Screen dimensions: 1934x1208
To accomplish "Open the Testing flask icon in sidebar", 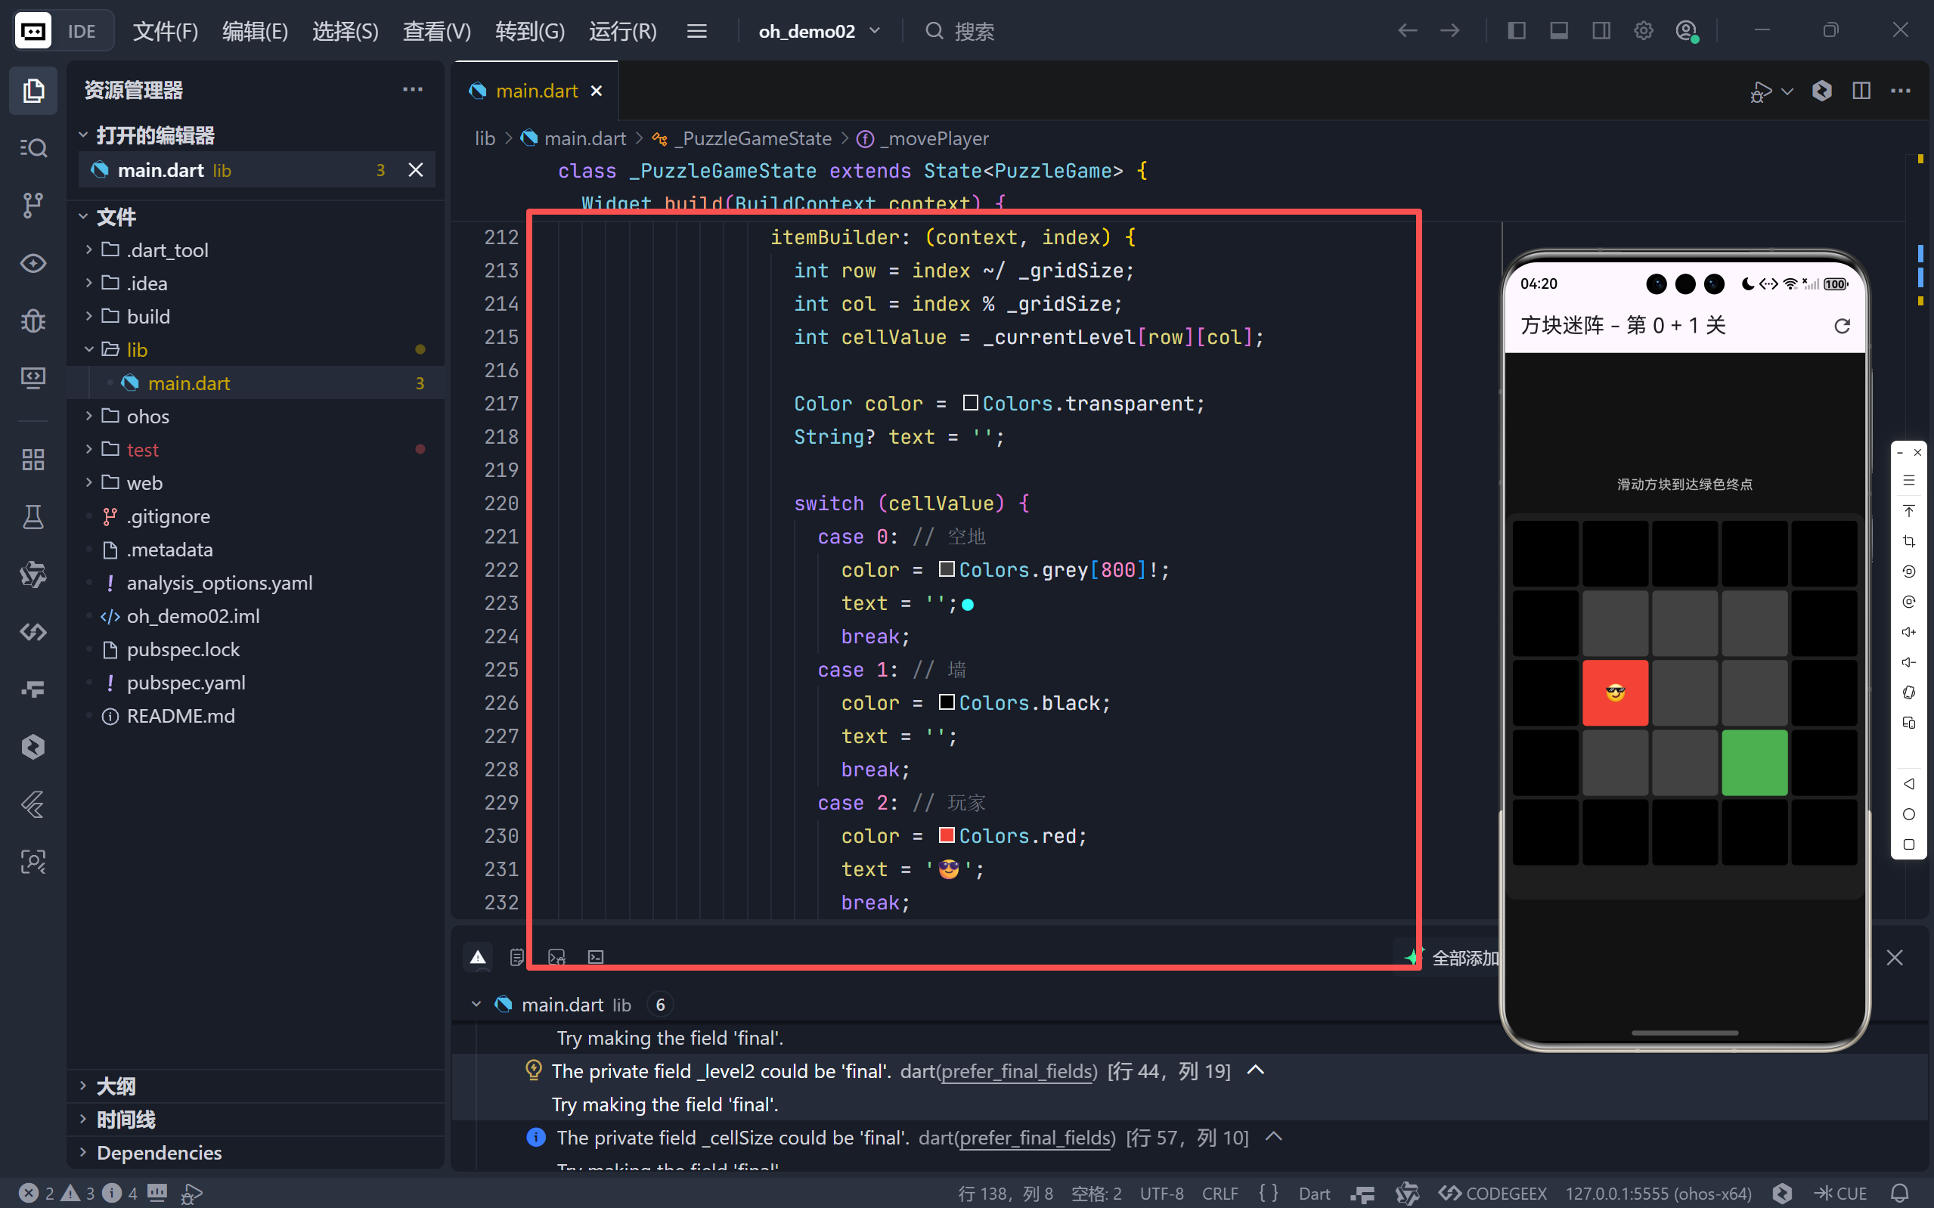I will [33, 517].
